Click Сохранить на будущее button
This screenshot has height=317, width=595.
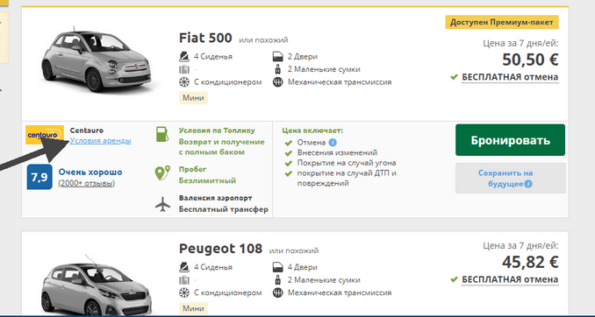click(x=511, y=179)
